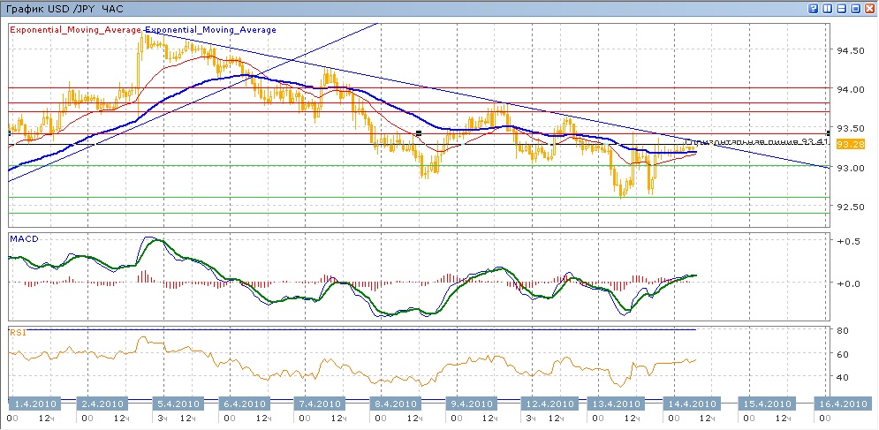Select the blue Exponential_Moving_Average legend label

pyautogui.click(x=210, y=30)
